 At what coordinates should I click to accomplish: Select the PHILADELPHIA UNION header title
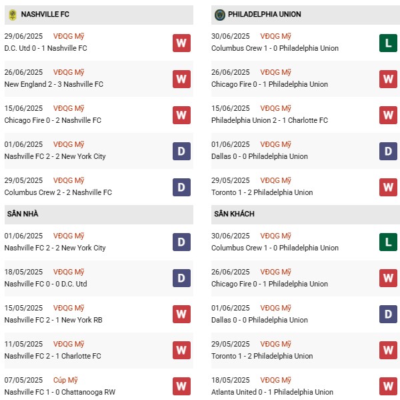(264, 14)
